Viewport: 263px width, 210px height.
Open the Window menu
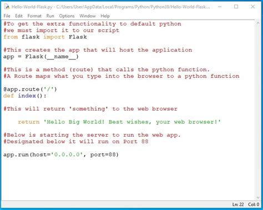click(x=88, y=16)
